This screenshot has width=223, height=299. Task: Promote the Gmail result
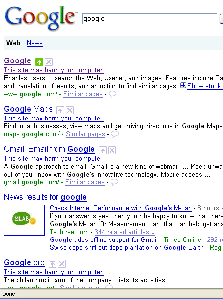tap(103, 150)
